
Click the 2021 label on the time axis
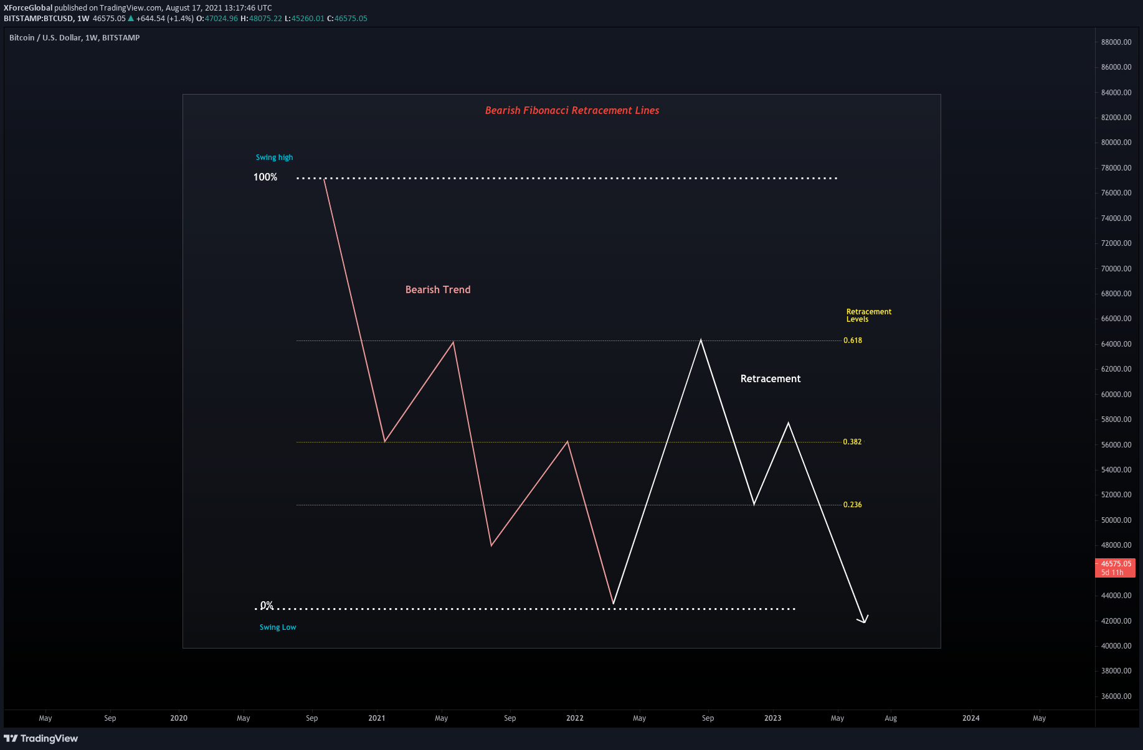[377, 718]
